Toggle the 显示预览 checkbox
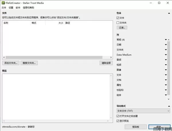The width and height of the screenshot is (172, 131). [118, 121]
